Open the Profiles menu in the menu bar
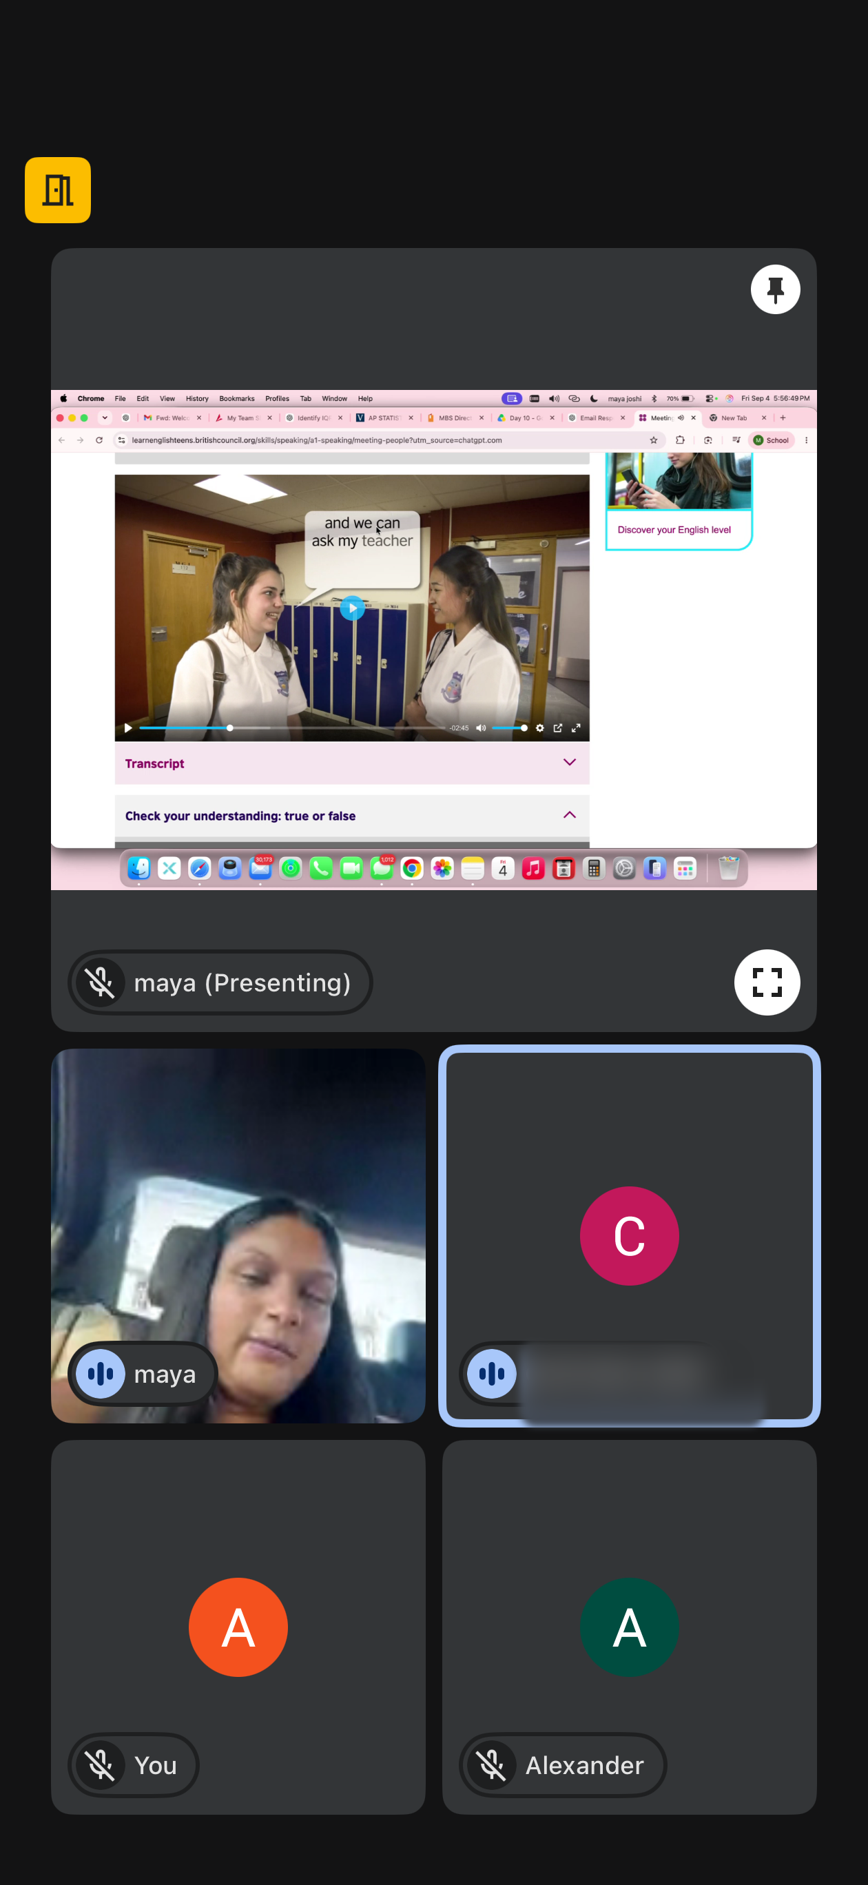Viewport: 868px width, 1885px height. pos(277,399)
